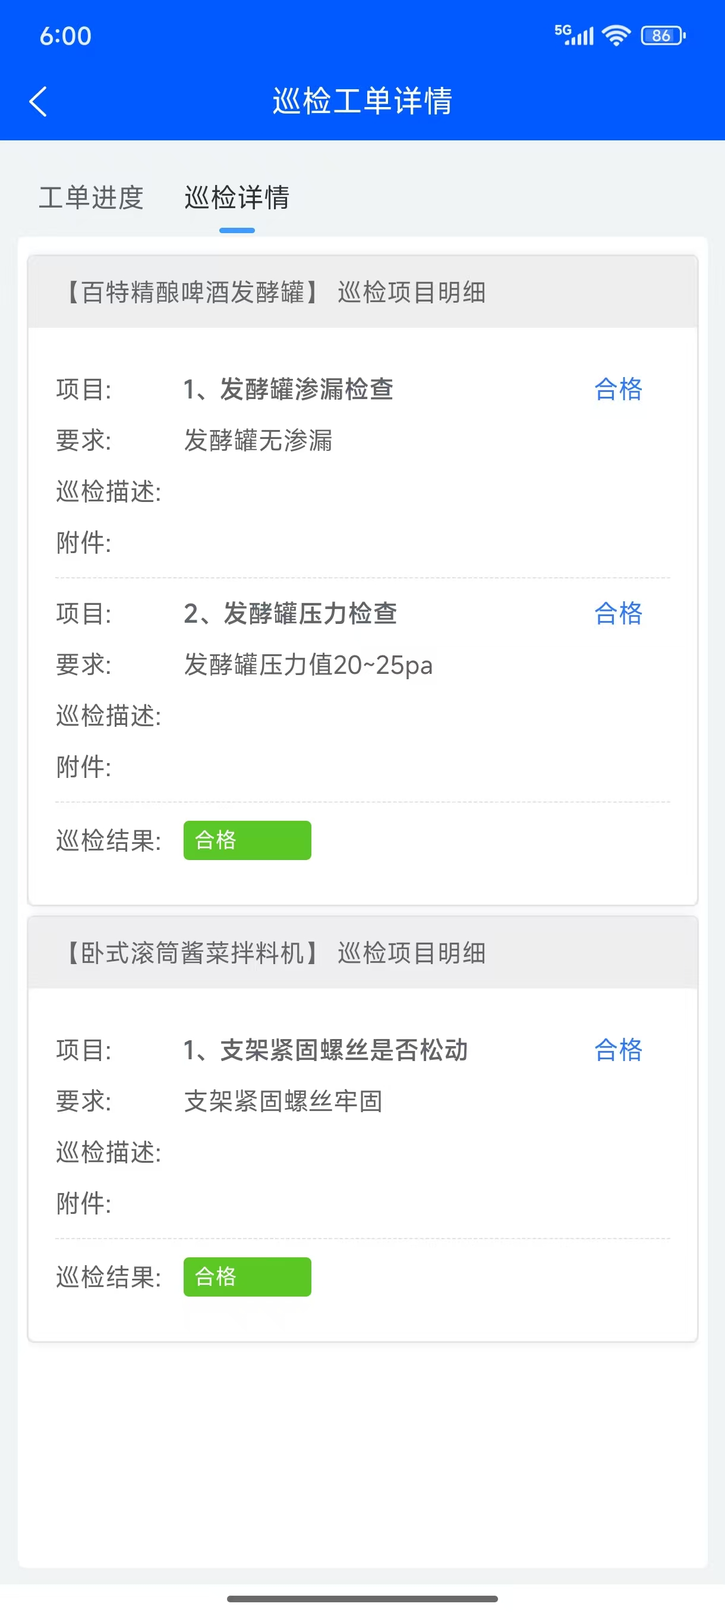The height and width of the screenshot is (1613, 725).
Task: Tap the 5G signal strength icon
Action: coord(573,35)
